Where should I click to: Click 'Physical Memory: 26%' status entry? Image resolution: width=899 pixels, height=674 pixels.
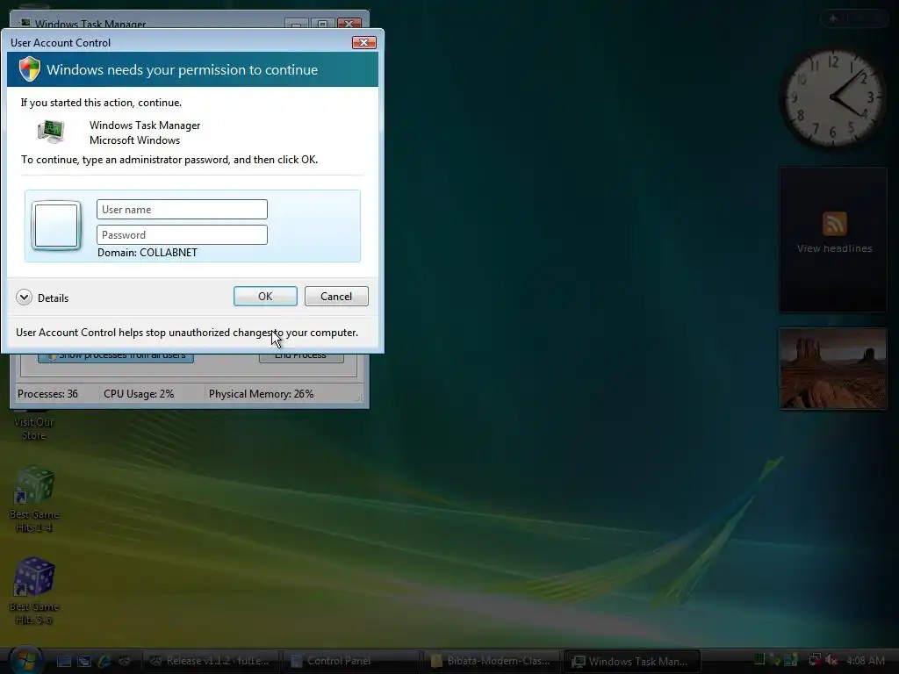point(261,394)
